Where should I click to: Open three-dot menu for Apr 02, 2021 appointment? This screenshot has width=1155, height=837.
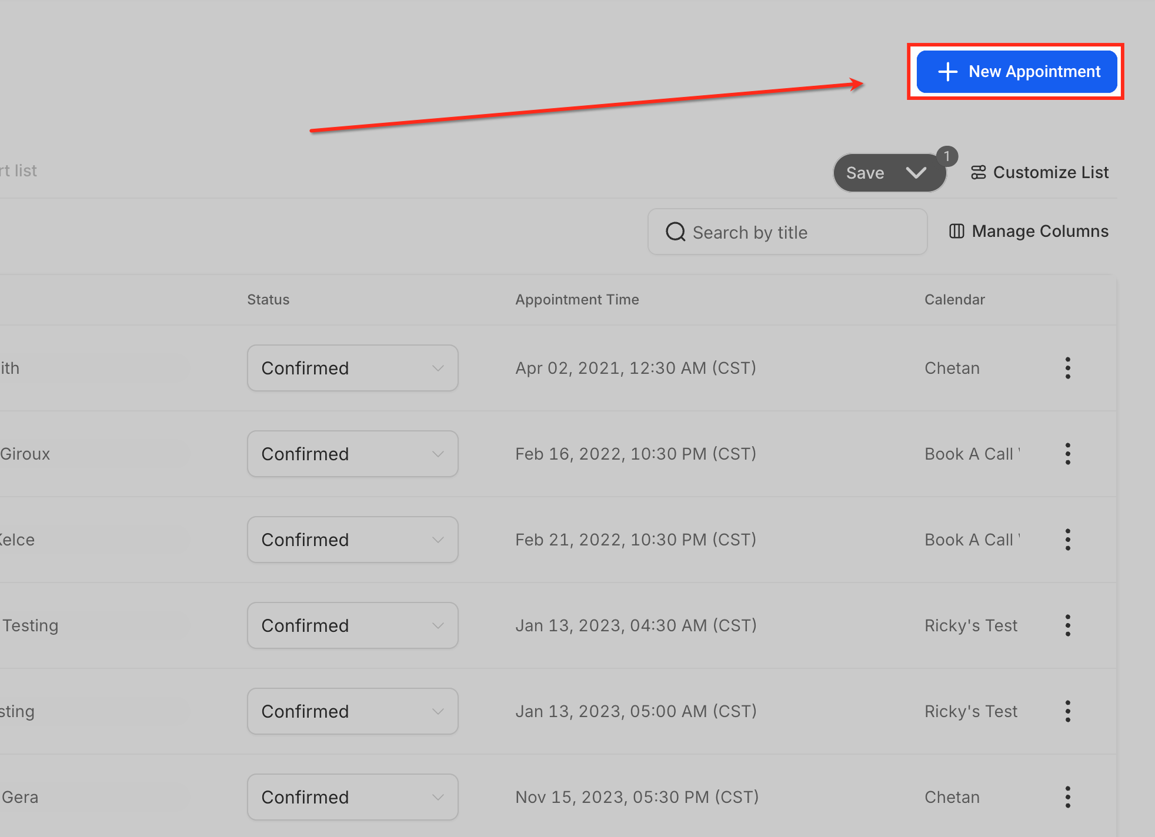(1067, 368)
